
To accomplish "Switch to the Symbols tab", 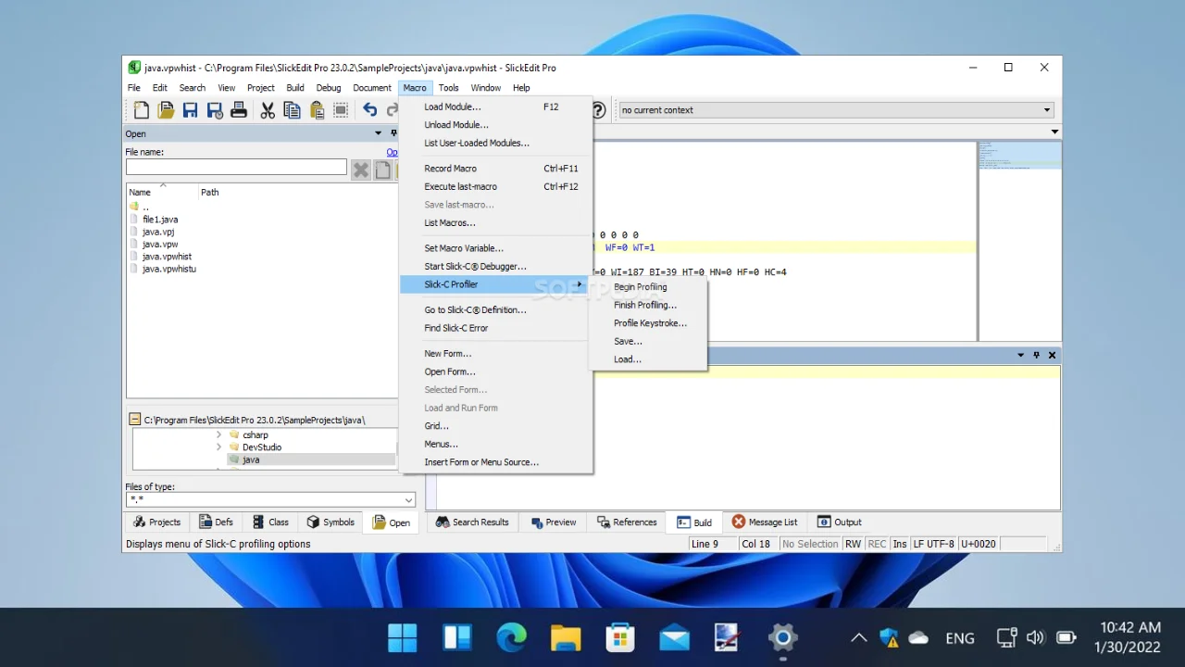I will tap(331, 522).
